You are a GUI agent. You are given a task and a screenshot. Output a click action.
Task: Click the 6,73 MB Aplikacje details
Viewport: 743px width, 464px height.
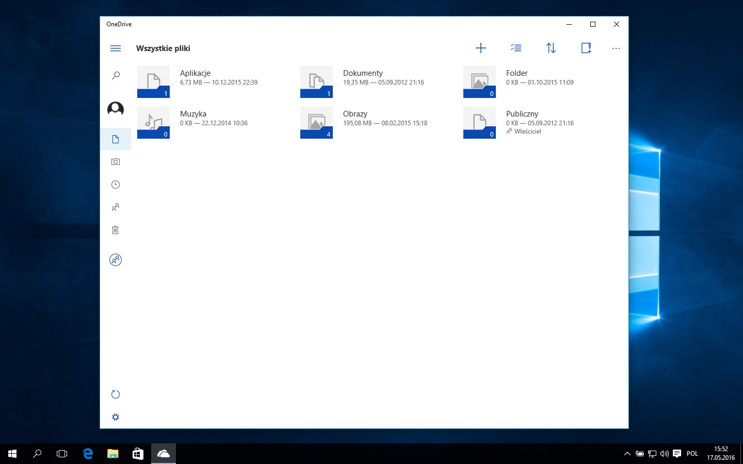[x=219, y=82]
